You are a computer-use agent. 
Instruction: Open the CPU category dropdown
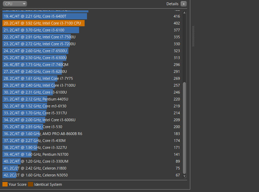click(x=14, y=4)
